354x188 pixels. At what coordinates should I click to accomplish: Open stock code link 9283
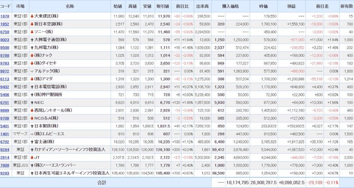coord(4,173)
